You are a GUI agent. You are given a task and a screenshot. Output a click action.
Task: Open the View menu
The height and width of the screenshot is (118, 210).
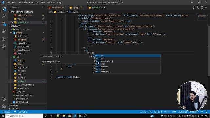[x=31, y=2]
